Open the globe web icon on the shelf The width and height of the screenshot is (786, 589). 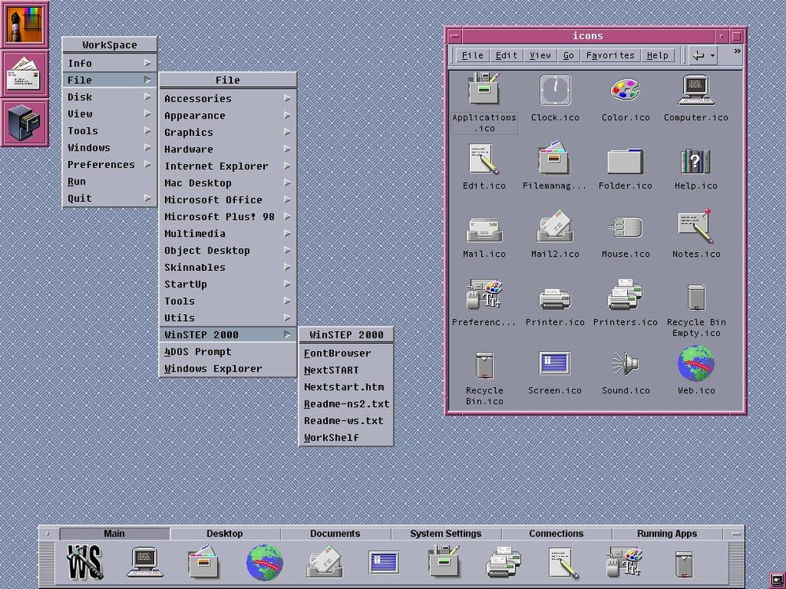click(265, 562)
